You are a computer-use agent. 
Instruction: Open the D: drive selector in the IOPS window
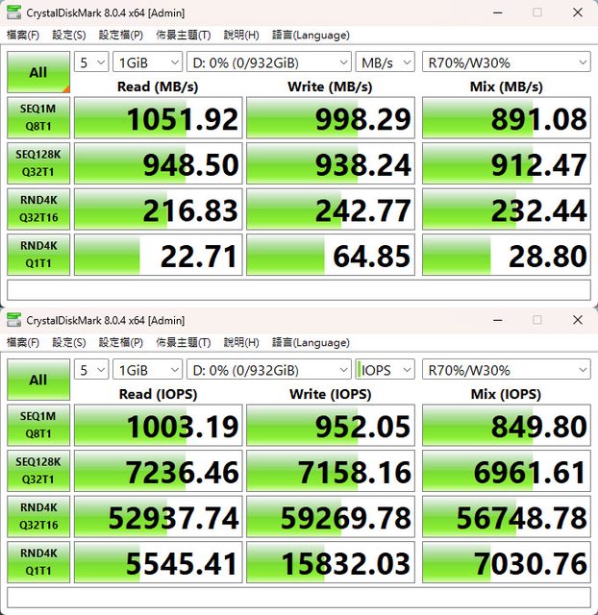270,370
